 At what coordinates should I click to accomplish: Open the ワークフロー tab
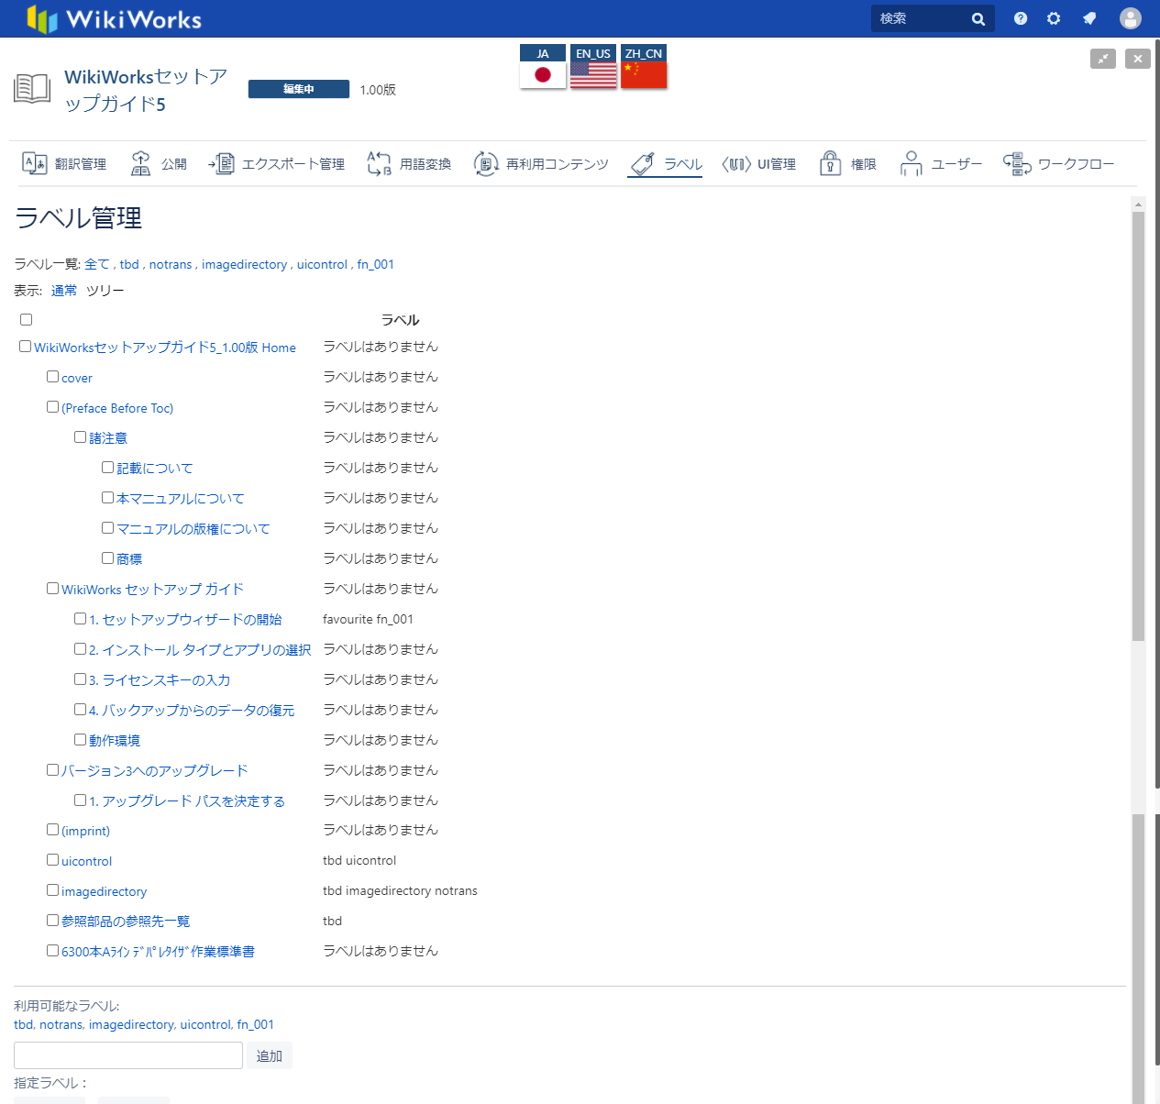click(1059, 163)
